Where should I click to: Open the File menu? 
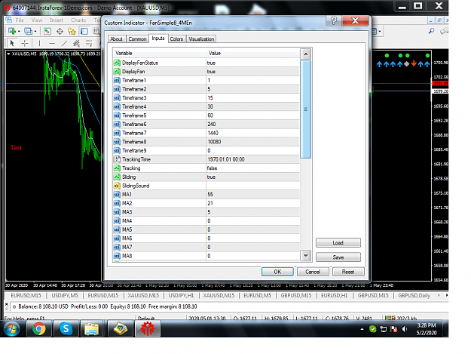pos(20,20)
